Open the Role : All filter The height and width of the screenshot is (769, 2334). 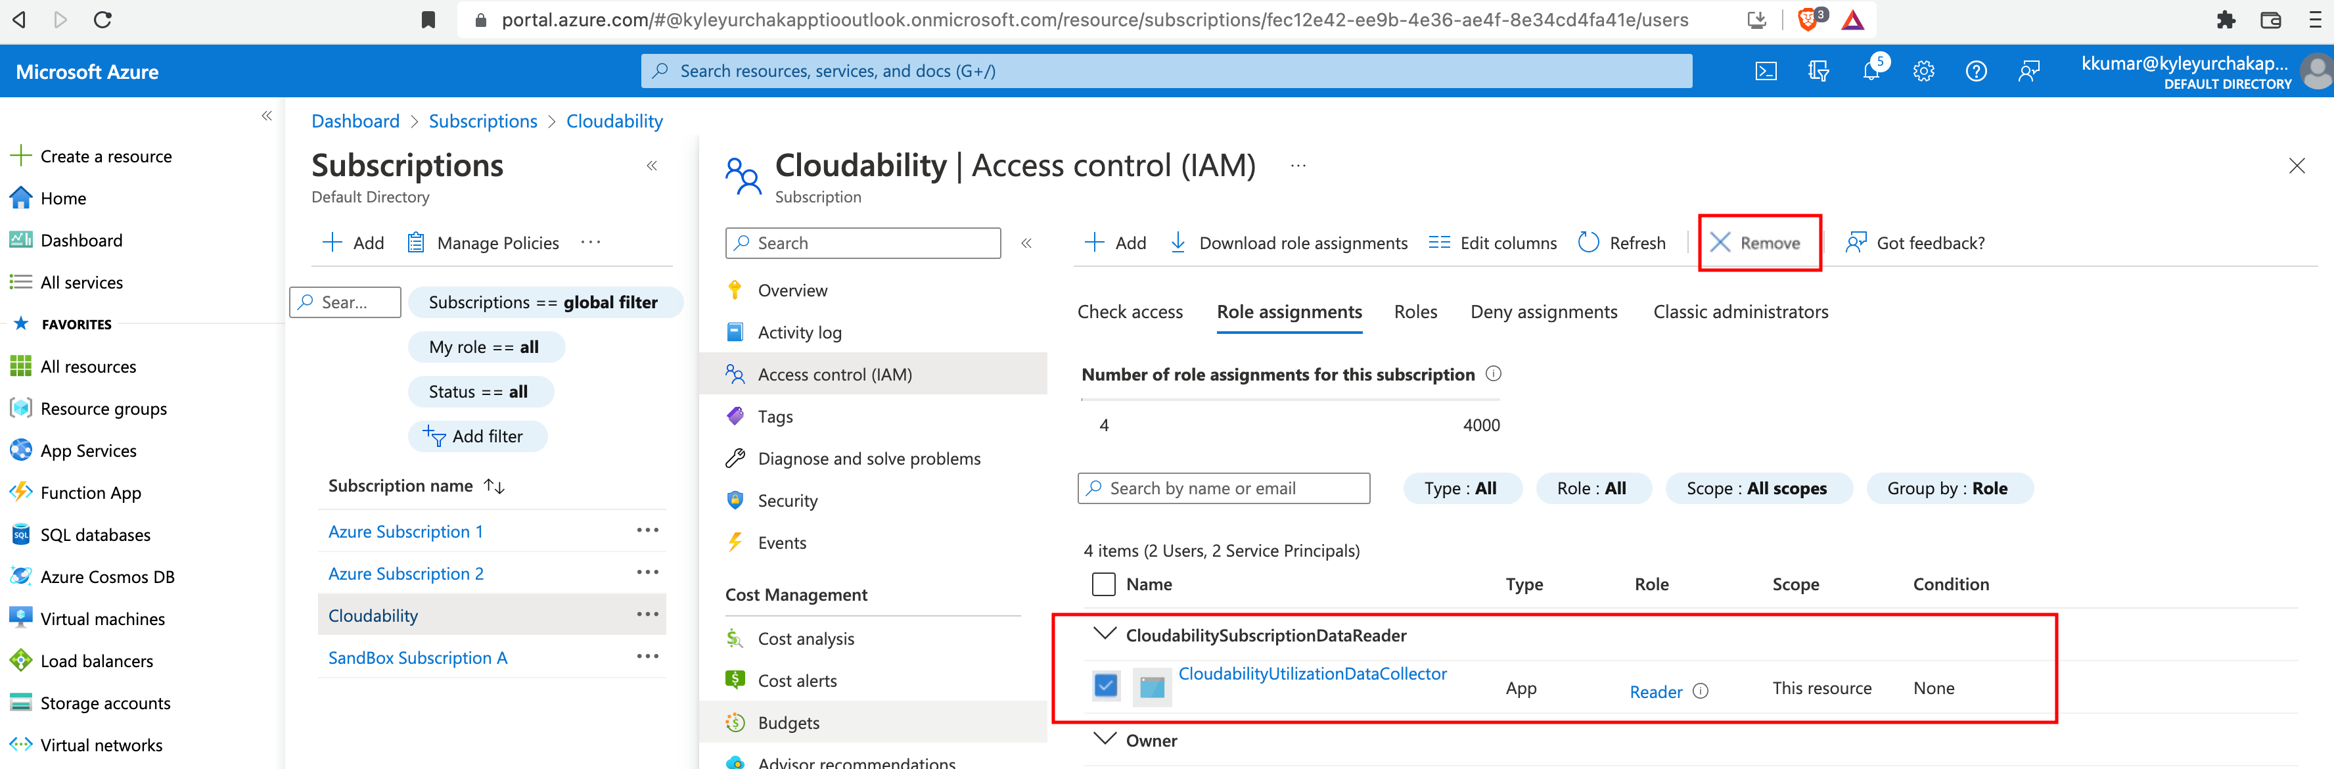(1592, 488)
